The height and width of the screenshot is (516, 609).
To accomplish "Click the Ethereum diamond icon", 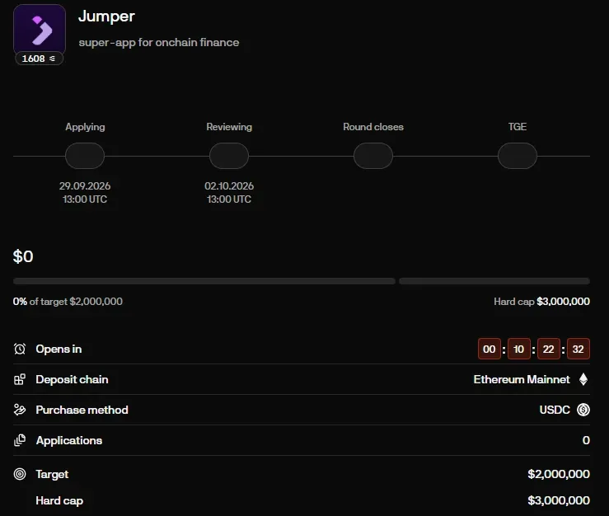I will [x=583, y=379].
